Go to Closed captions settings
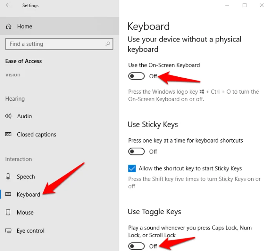The width and height of the screenshot is (267, 251). pos(37,134)
